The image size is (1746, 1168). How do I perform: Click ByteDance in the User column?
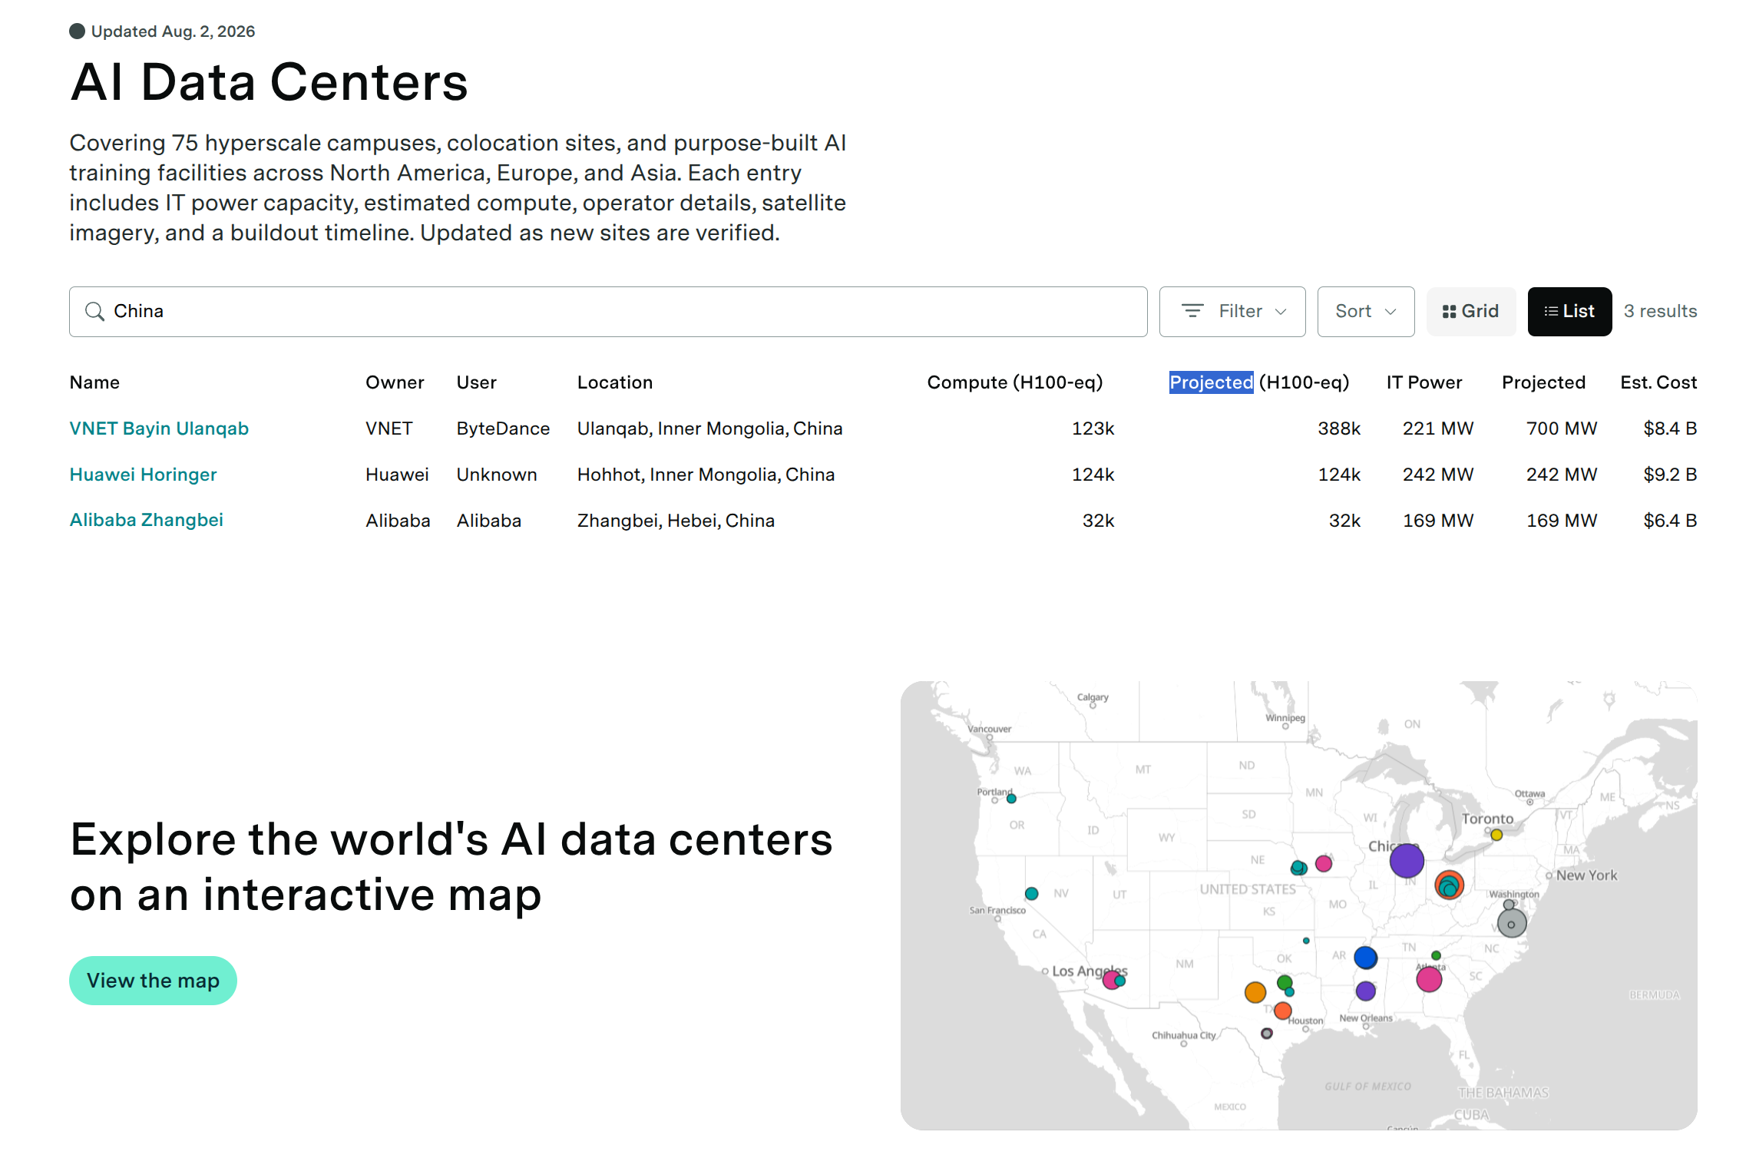click(x=503, y=428)
